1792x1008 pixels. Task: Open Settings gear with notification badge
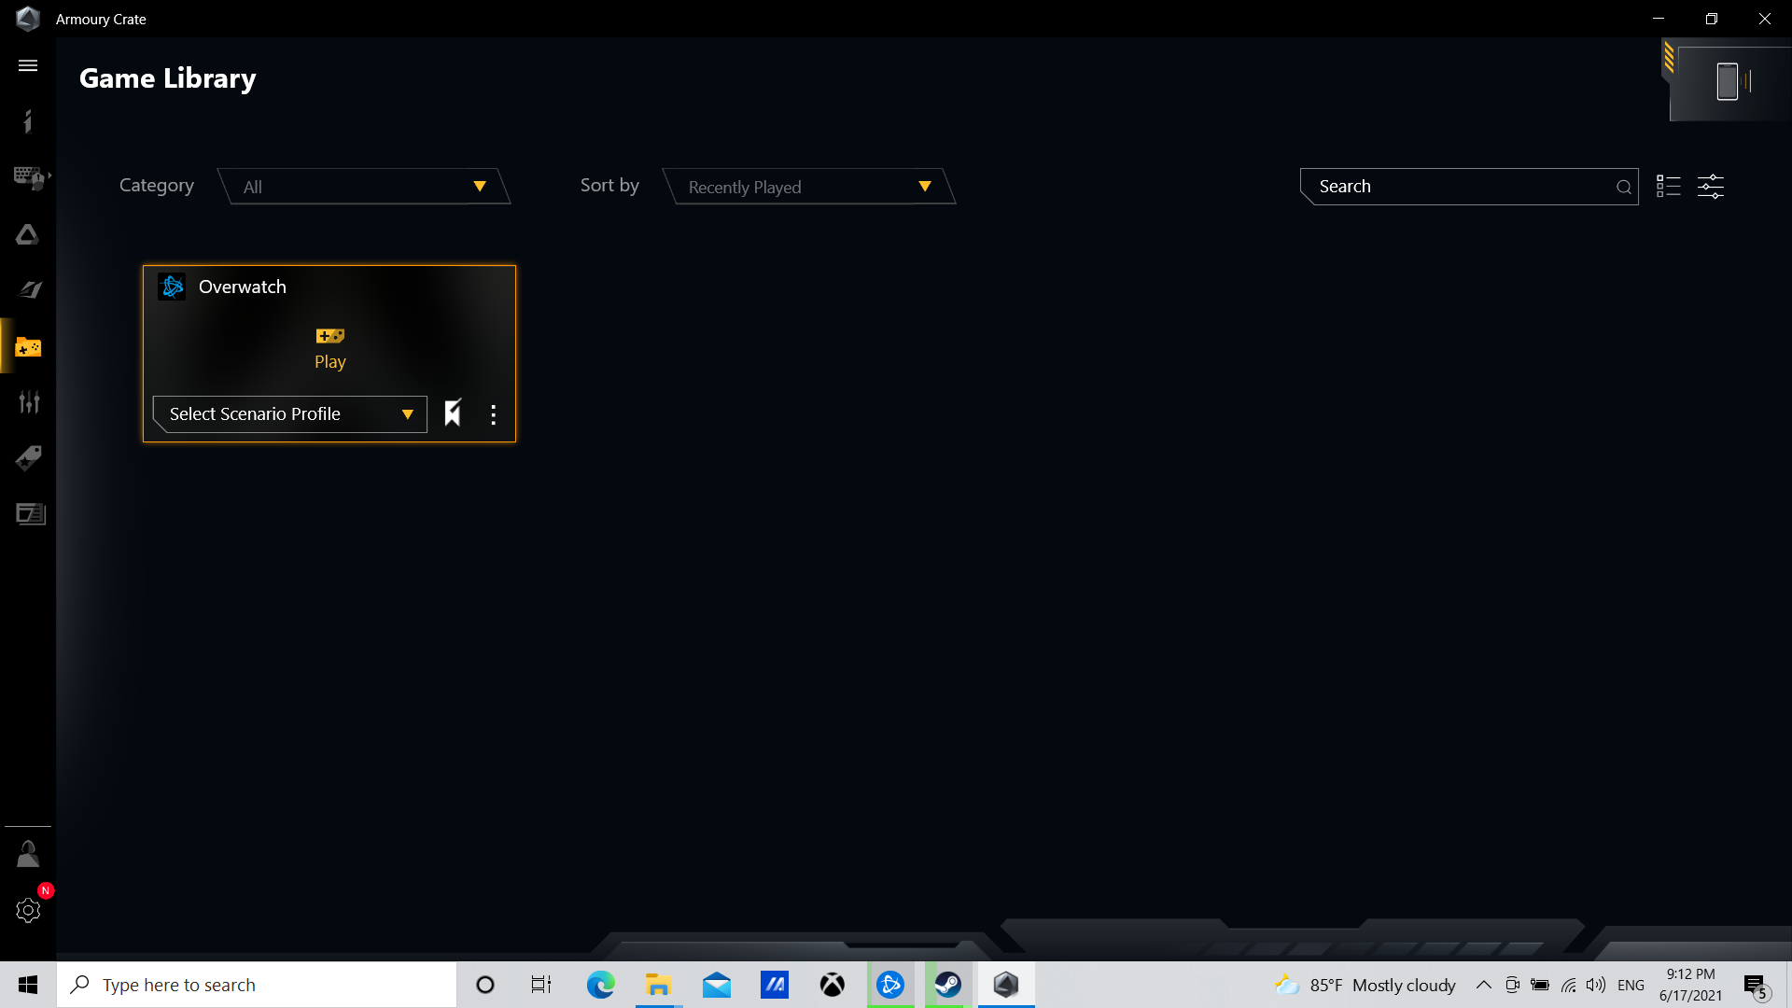[x=28, y=910]
